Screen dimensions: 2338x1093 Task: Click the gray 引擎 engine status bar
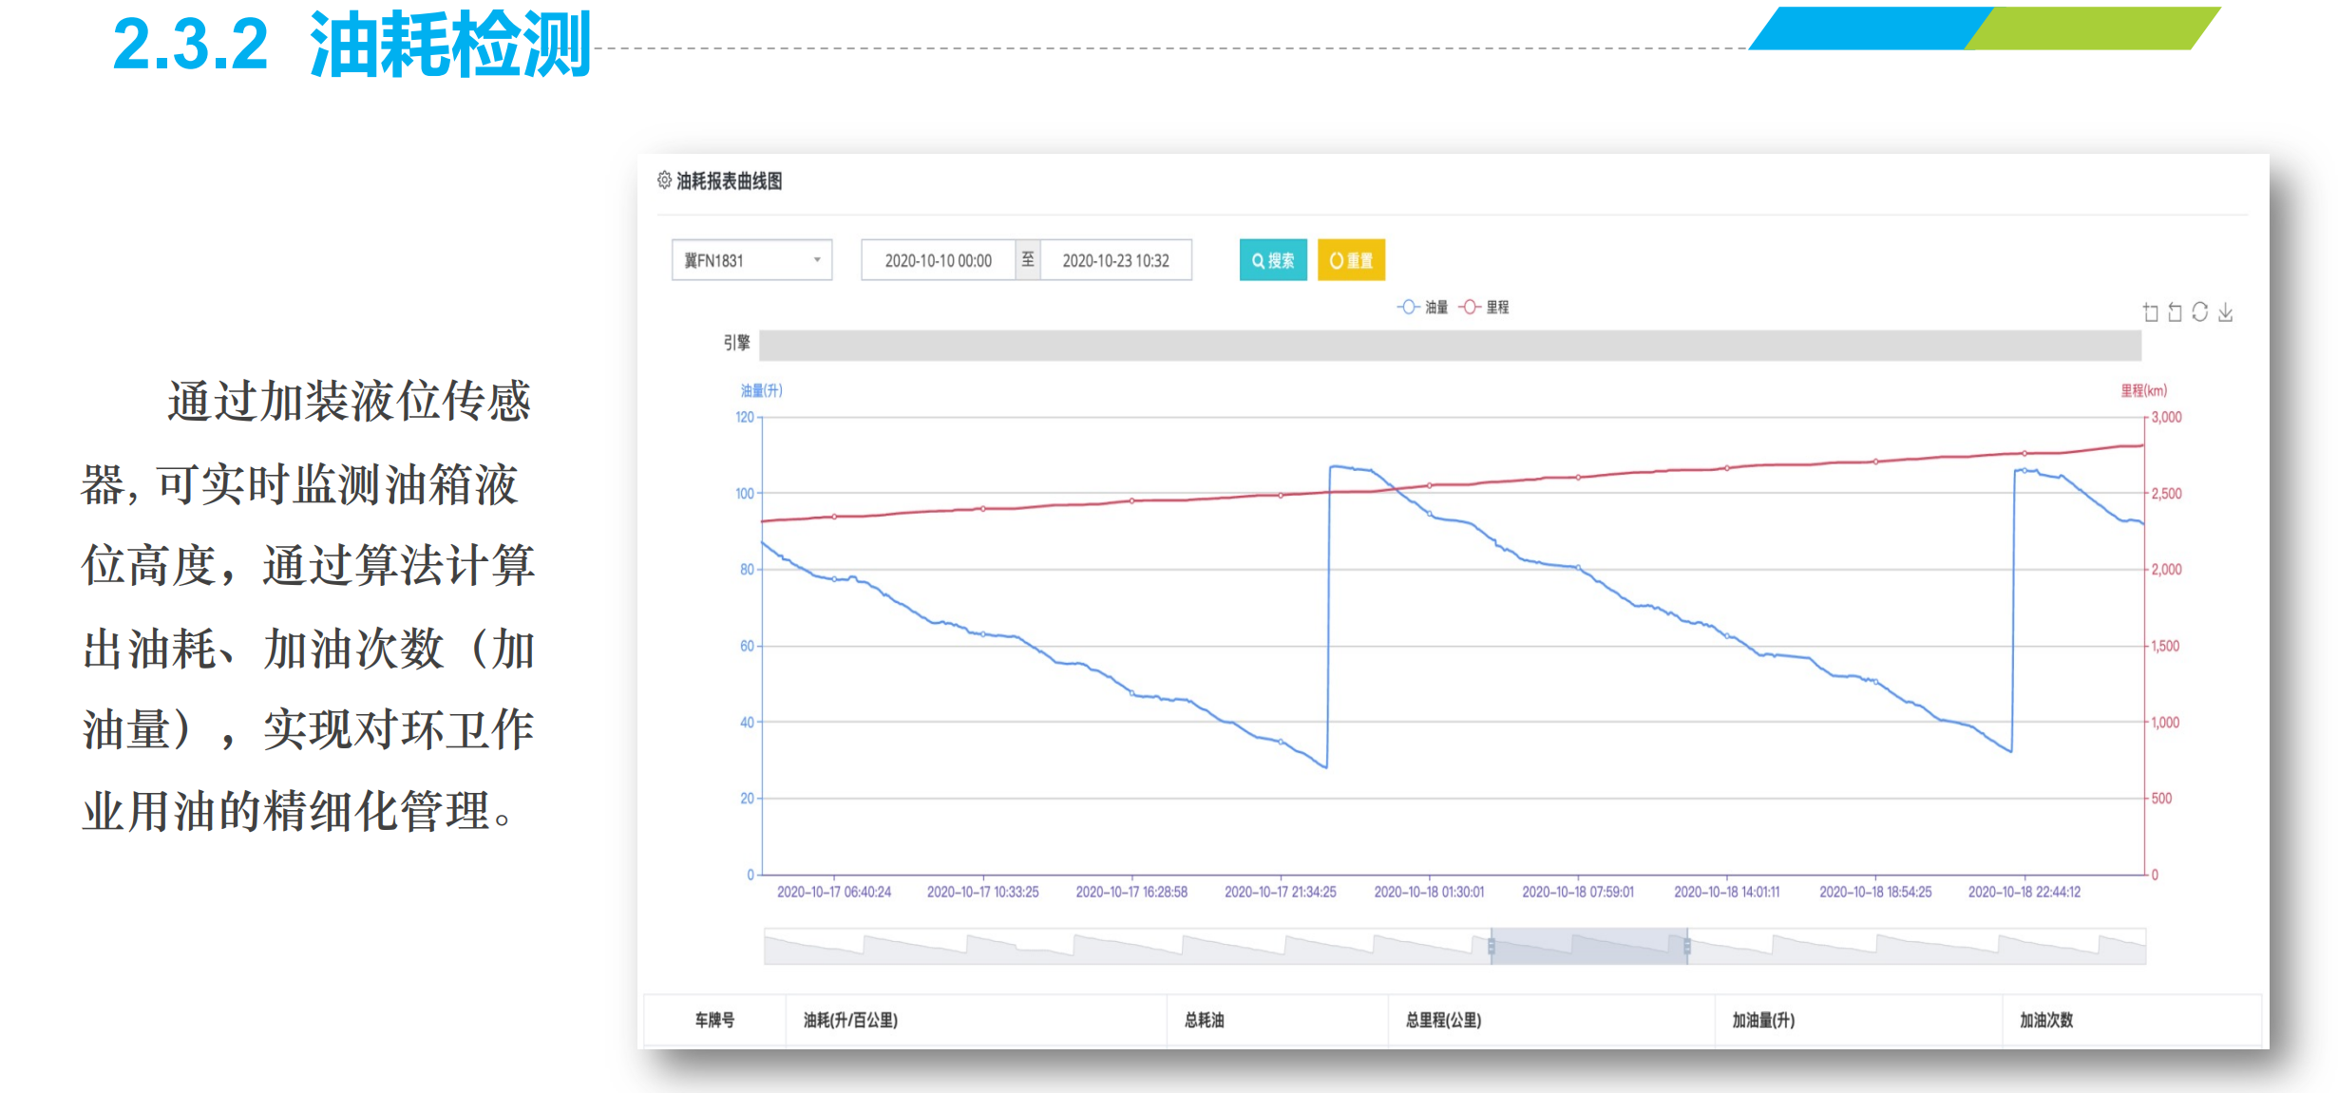(1450, 345)
